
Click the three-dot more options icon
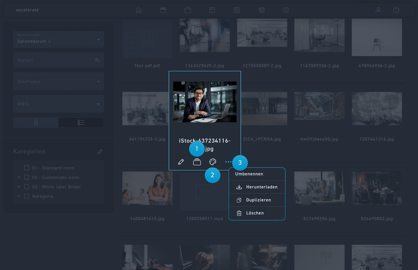point(228,162)
